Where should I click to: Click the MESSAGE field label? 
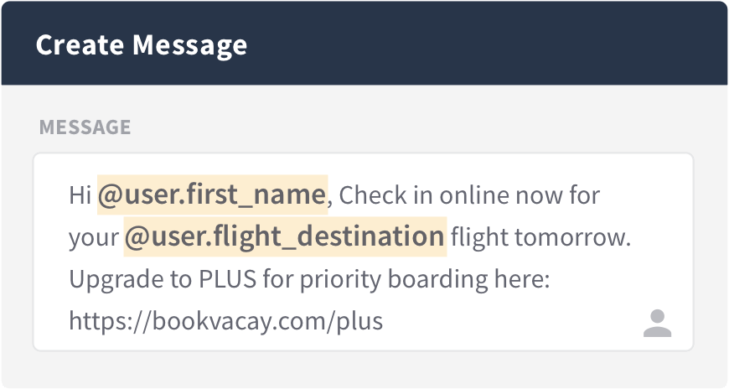(x=85, y=127)
